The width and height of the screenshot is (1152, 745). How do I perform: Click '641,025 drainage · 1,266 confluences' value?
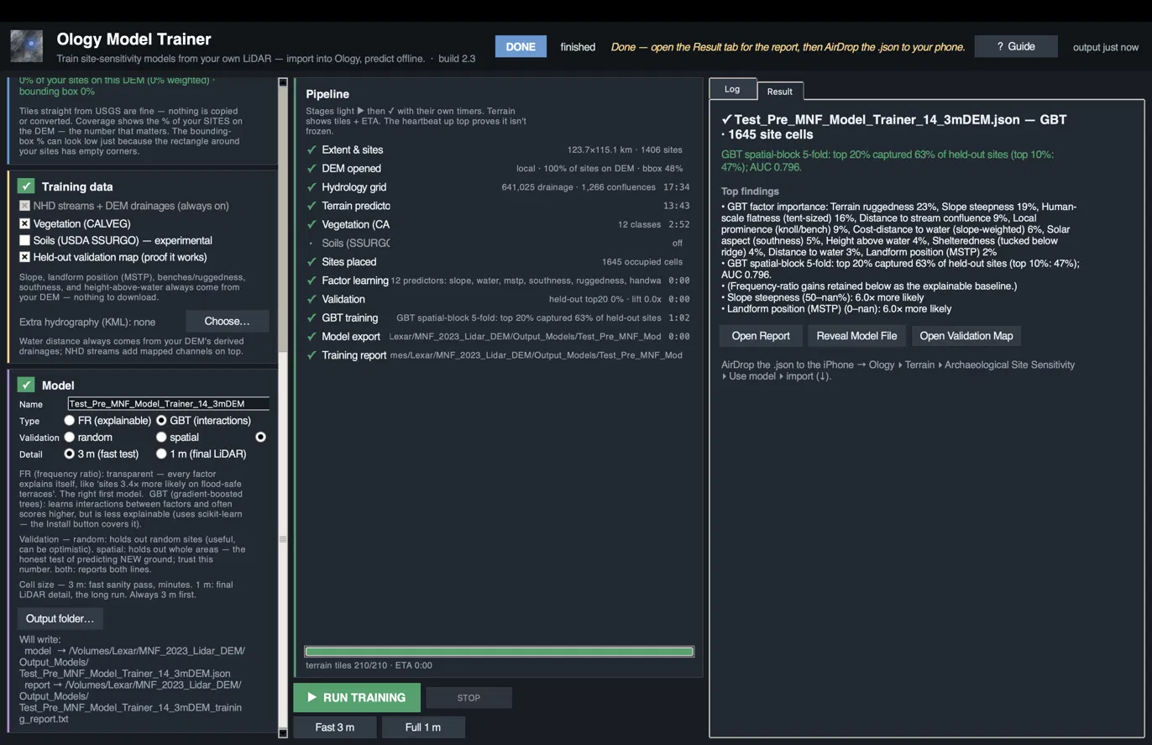(x=579, y=187)
